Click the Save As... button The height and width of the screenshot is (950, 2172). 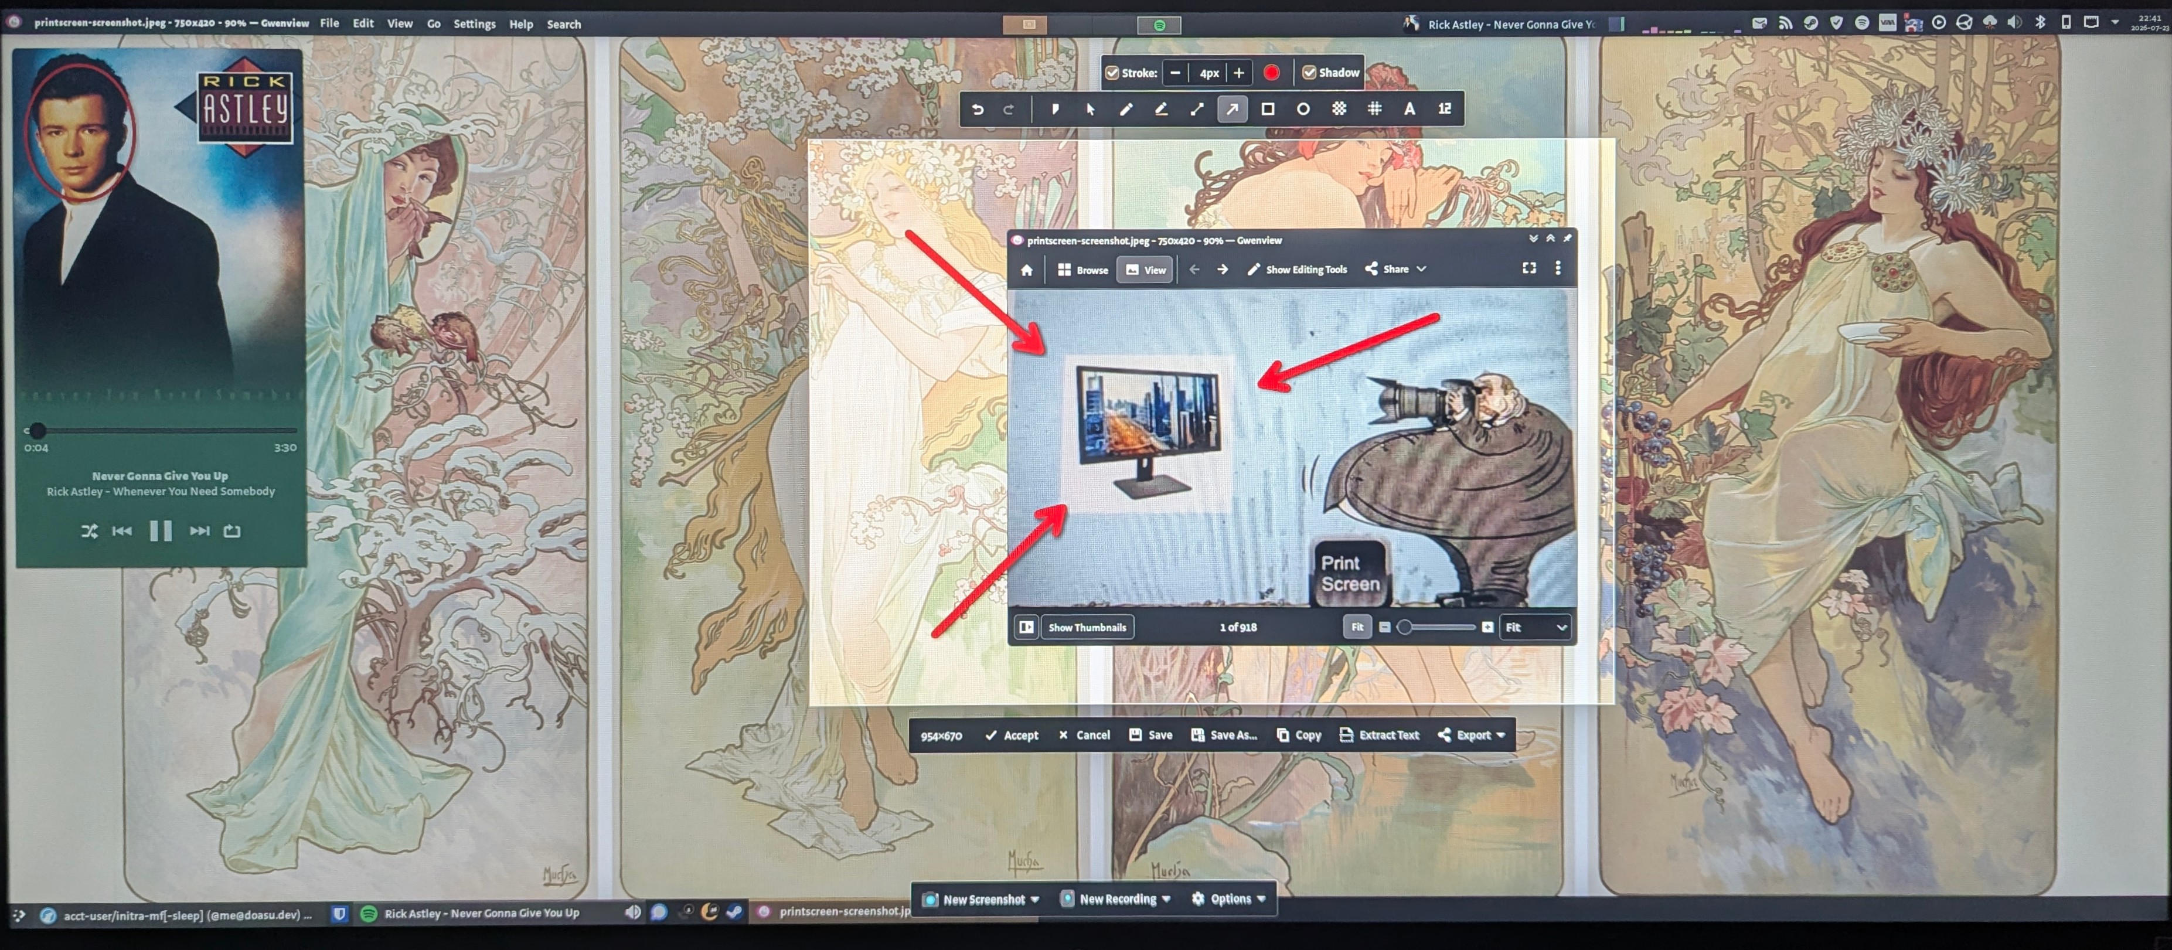1224,735
